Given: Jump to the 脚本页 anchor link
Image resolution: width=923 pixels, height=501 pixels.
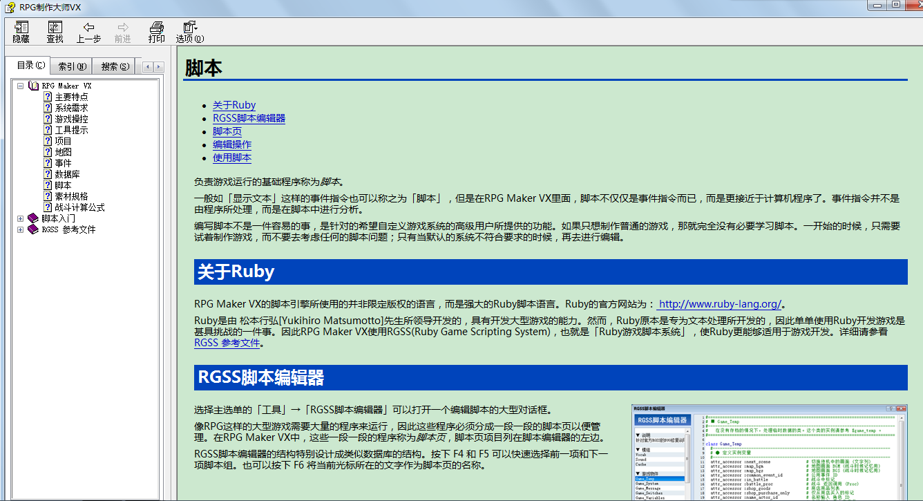Looking at the screenshot, I should click(x=227, y=131).
